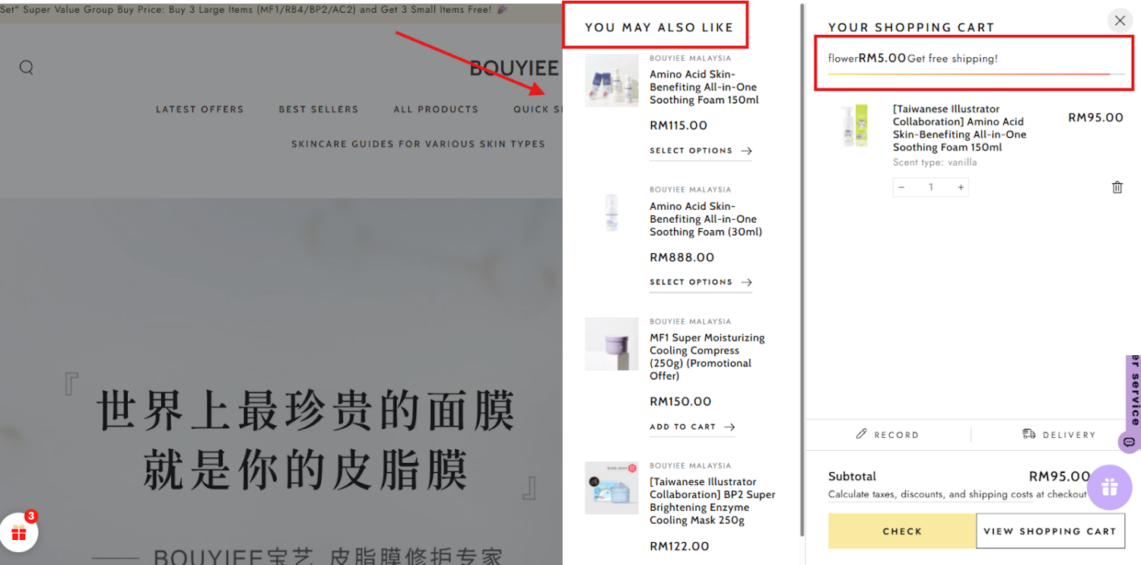Image resolution: width=1141 pixels, height=565 pixels.
Task: Open the Delivery truck option
Action: pyautogui.click(x=1058, y=434)
